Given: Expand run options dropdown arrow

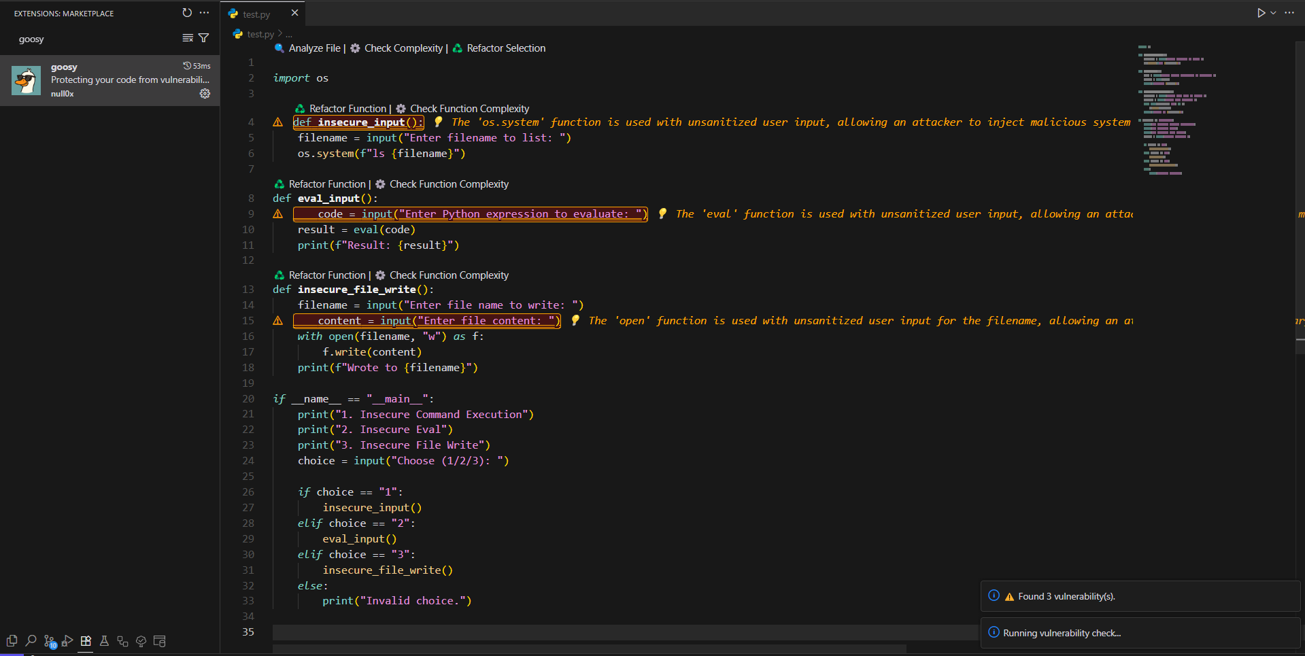Looking at the screenshot, I should [1273, 13].
